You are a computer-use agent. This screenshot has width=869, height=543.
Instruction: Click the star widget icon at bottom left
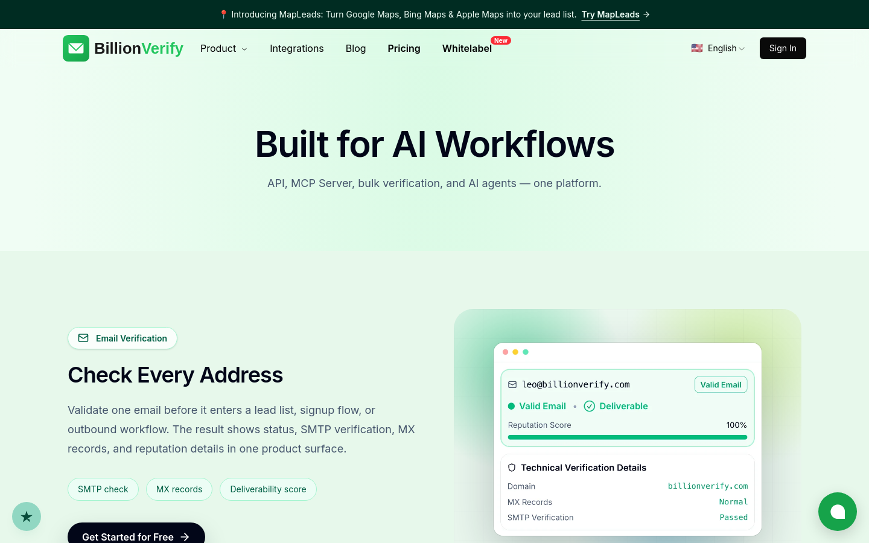pyautogui.click(x=27, y=516)
